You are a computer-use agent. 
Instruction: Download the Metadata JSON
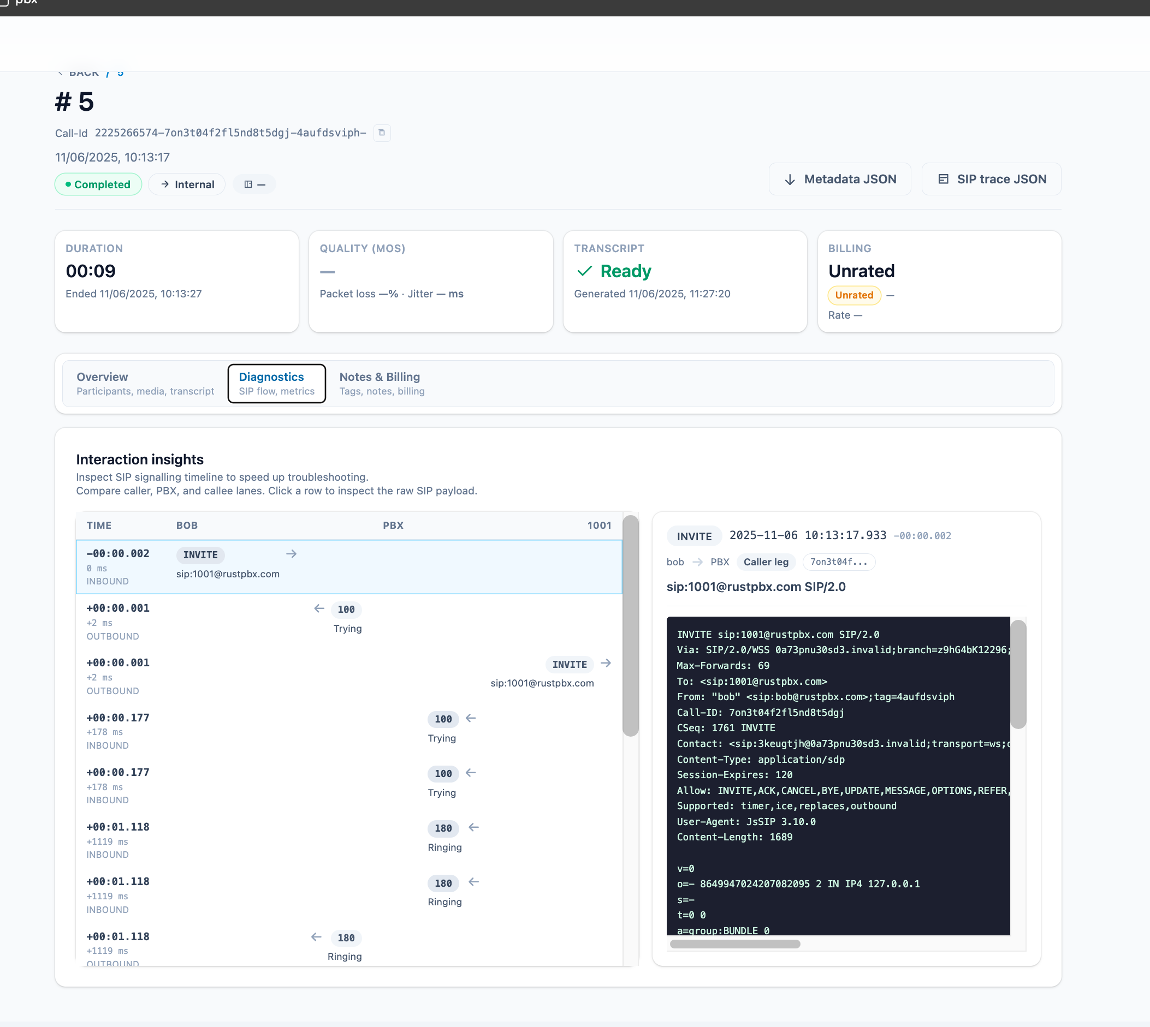(839, 180)
